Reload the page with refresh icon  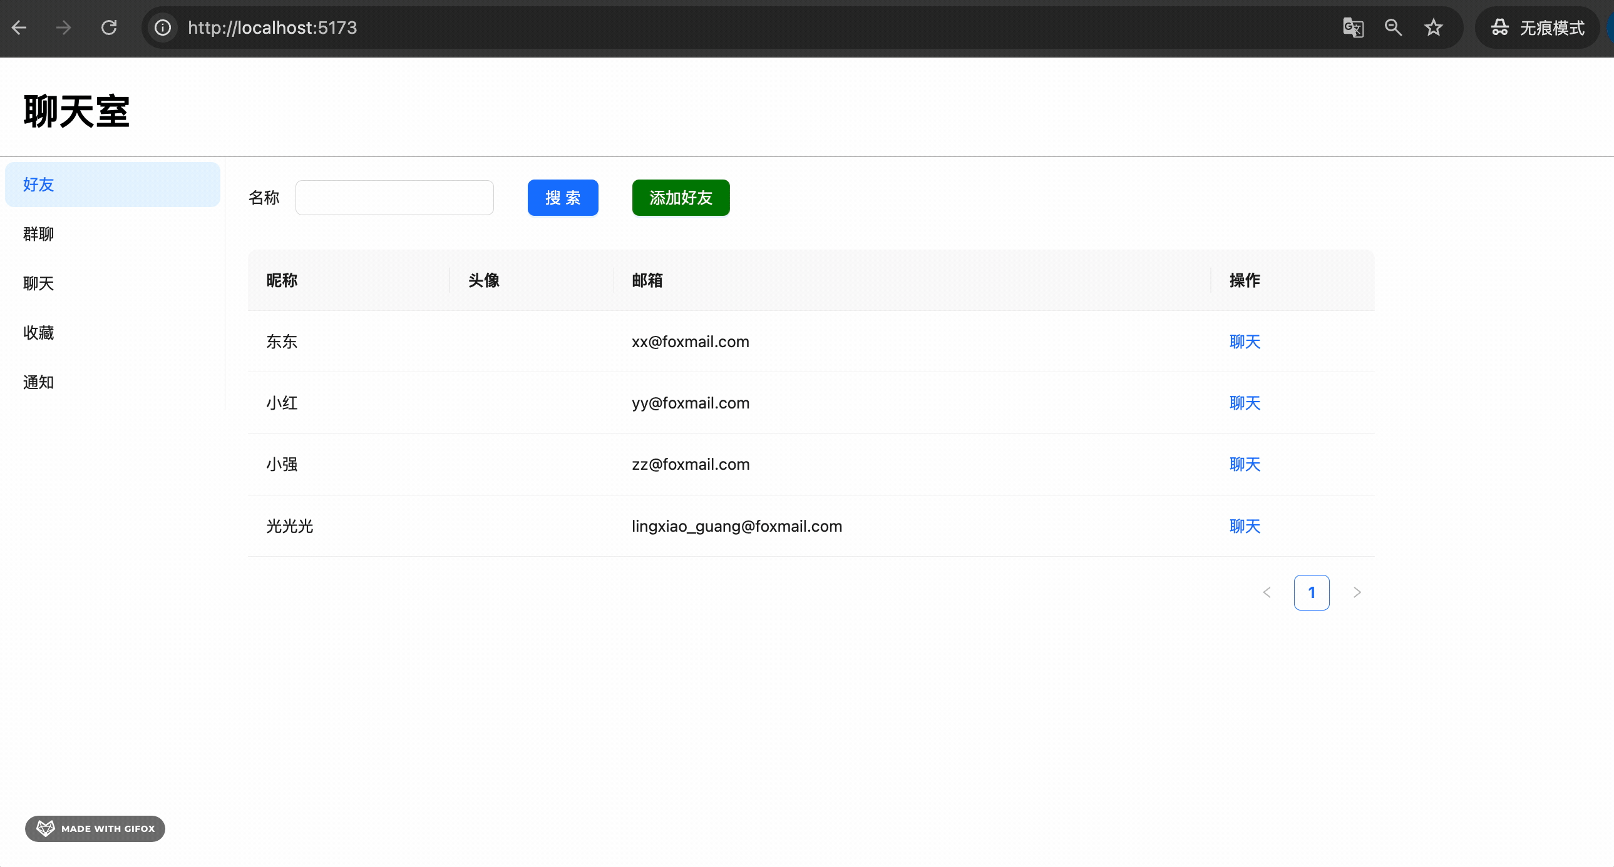(x=109, y=28)
